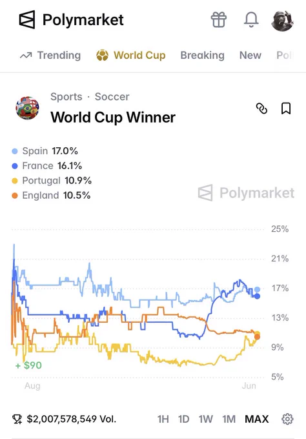Set chart range to 1H
Viewport: 306px width, 439px height.
pos(163,419)
